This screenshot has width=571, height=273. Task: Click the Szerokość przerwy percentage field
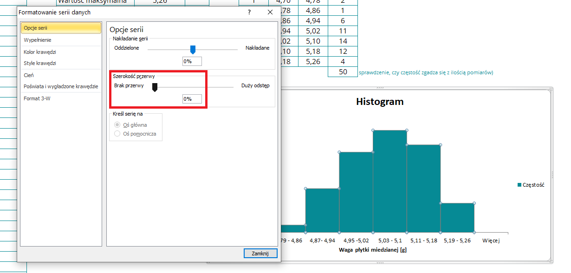pos(192,99)
